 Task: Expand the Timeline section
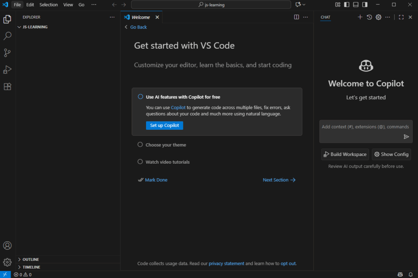point(31,267)
